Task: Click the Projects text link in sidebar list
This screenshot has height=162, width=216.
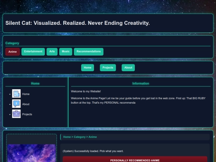Action: (27, 114)
